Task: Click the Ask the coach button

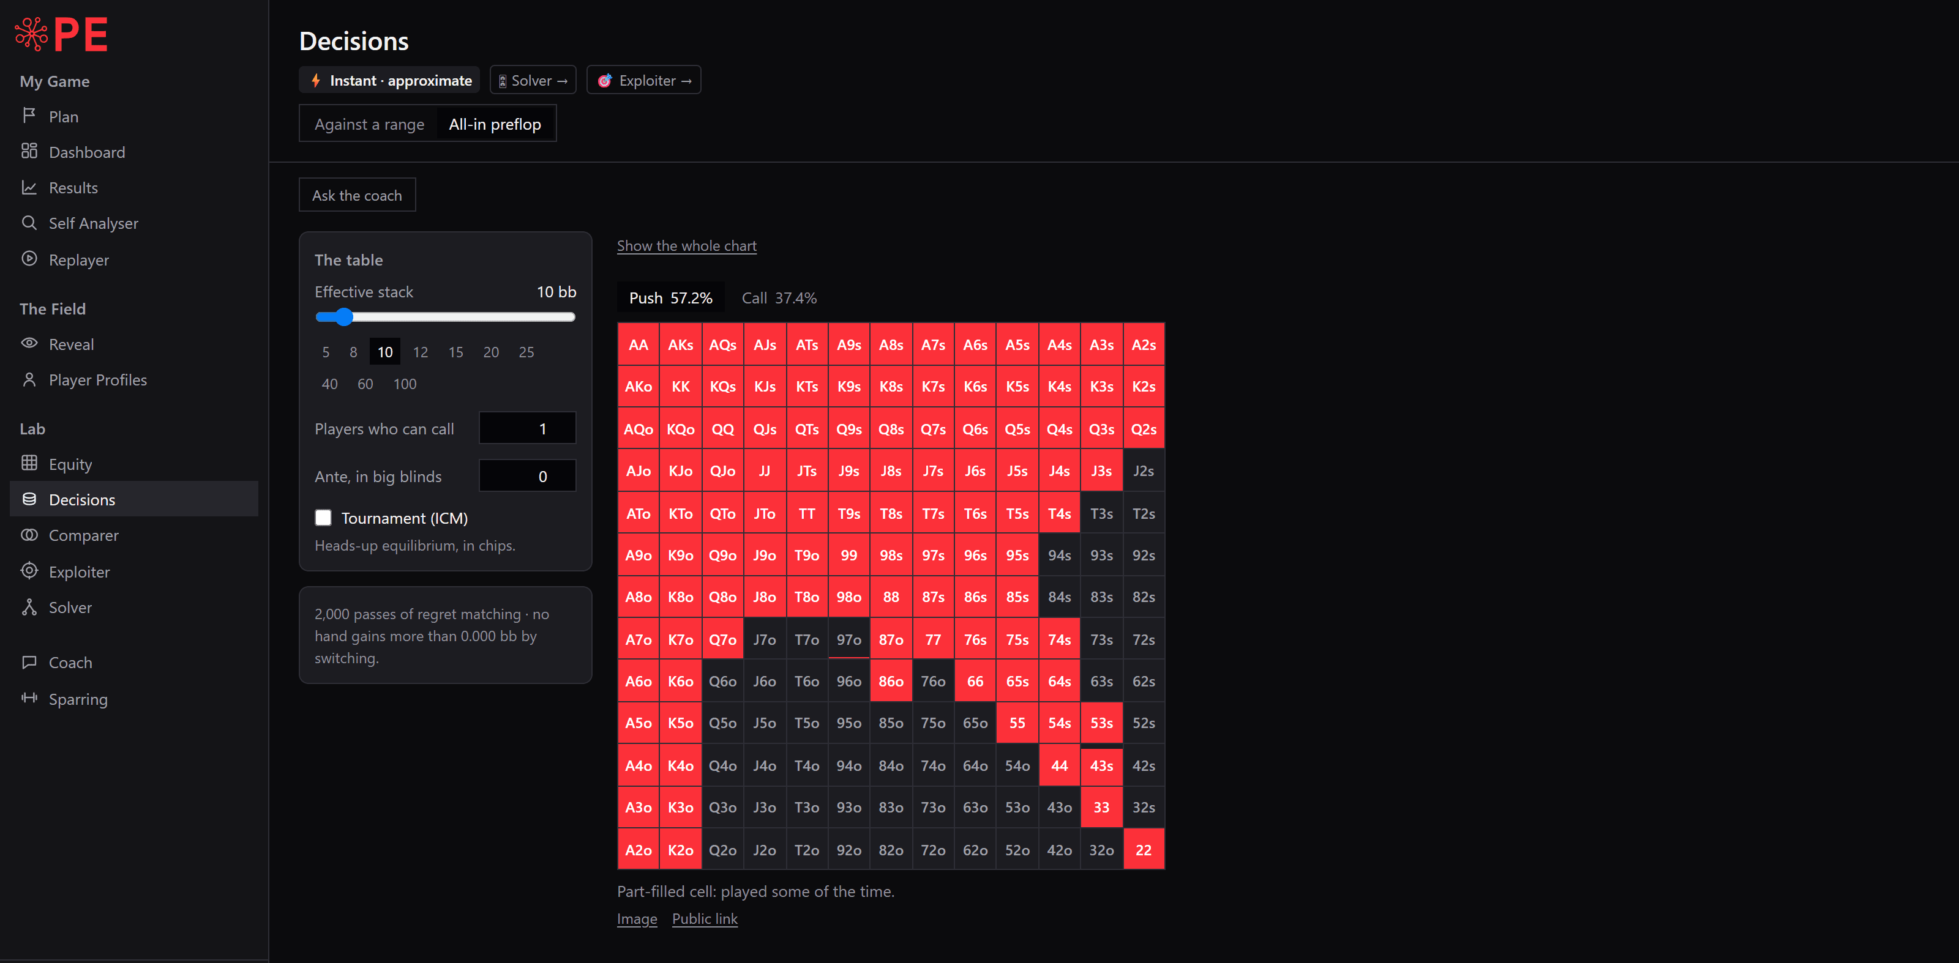Action: pos(357,195)
